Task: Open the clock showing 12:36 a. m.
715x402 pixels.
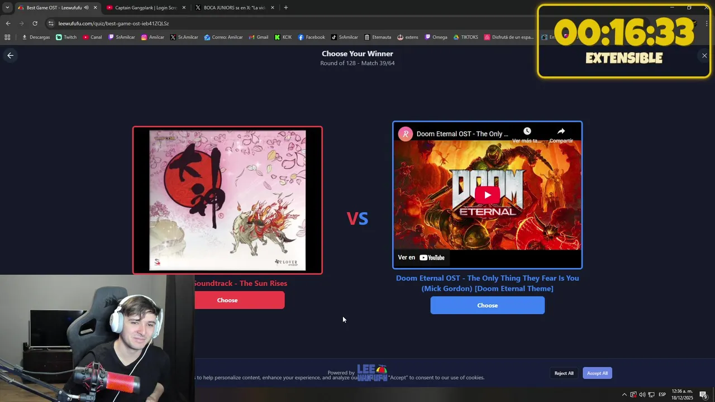Action: [x=682, y=395]
